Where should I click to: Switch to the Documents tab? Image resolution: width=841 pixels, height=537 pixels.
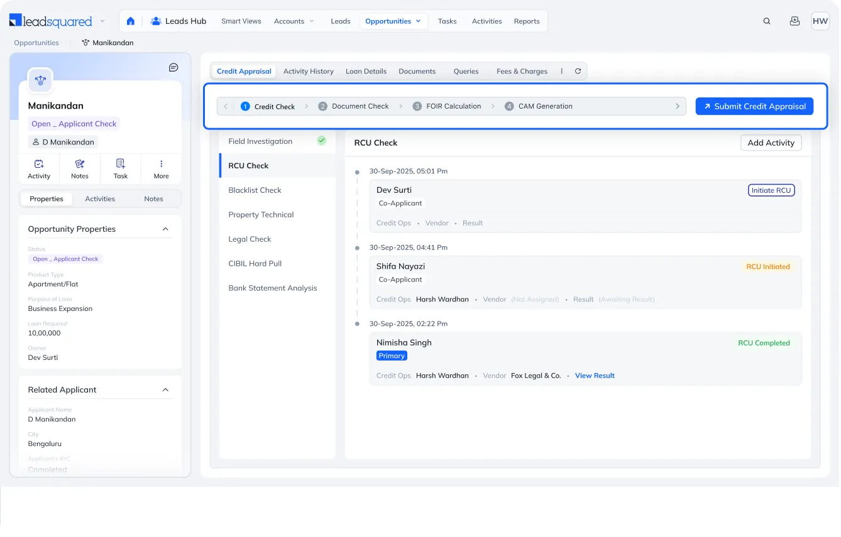417,72
